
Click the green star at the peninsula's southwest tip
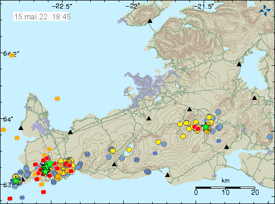(16, 181)
